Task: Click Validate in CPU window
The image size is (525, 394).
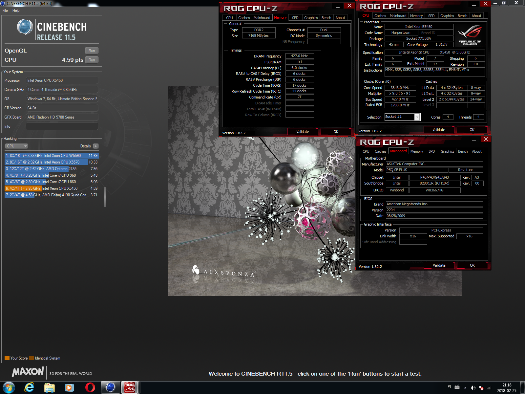Action: point(439,130)
